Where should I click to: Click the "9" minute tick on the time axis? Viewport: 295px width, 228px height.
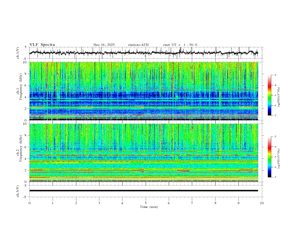point(238,203)
